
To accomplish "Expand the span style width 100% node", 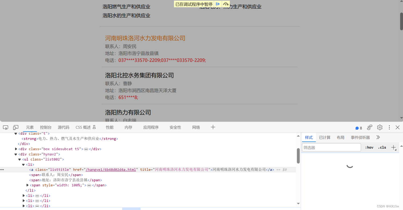I will pos(27,185).
